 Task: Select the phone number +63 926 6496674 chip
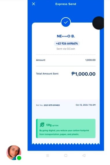[x=67, y=43]
